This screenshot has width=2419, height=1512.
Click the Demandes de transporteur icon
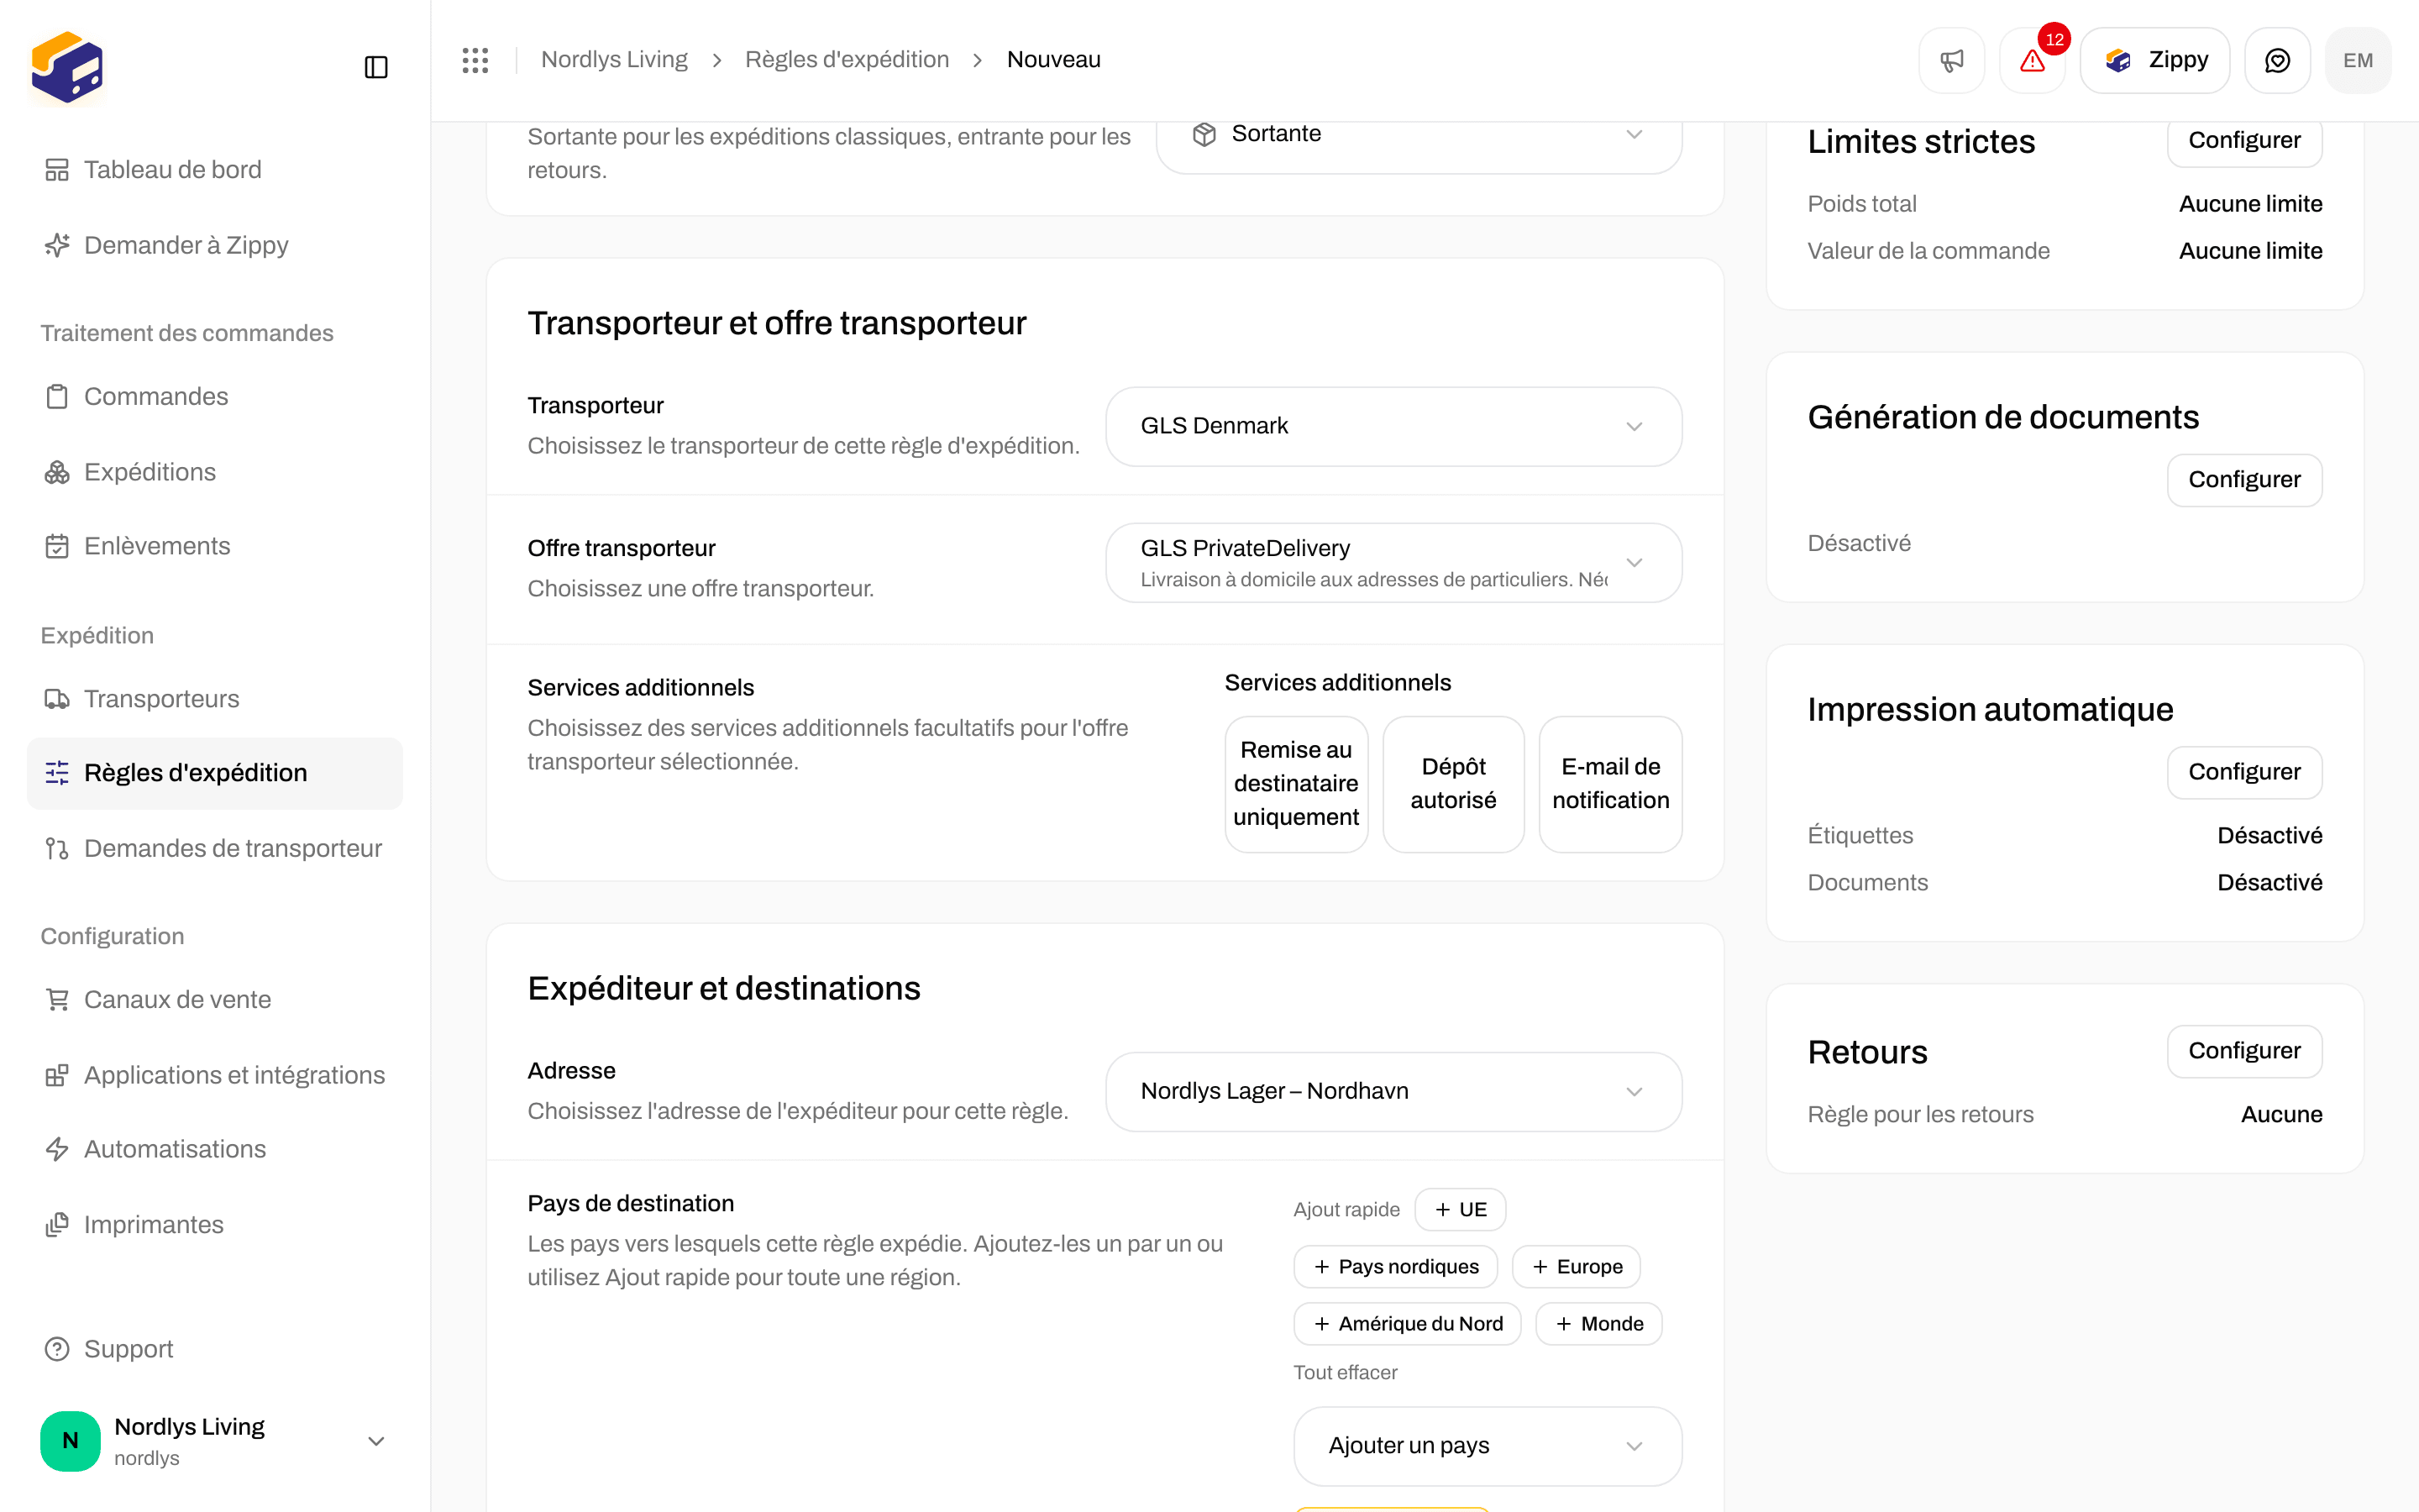click(x=57, y=849)
